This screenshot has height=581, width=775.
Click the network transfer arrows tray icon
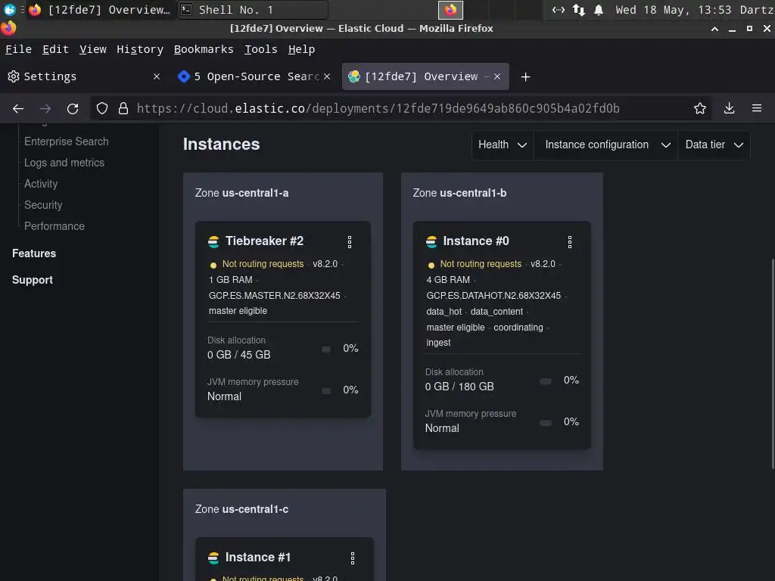579,10
